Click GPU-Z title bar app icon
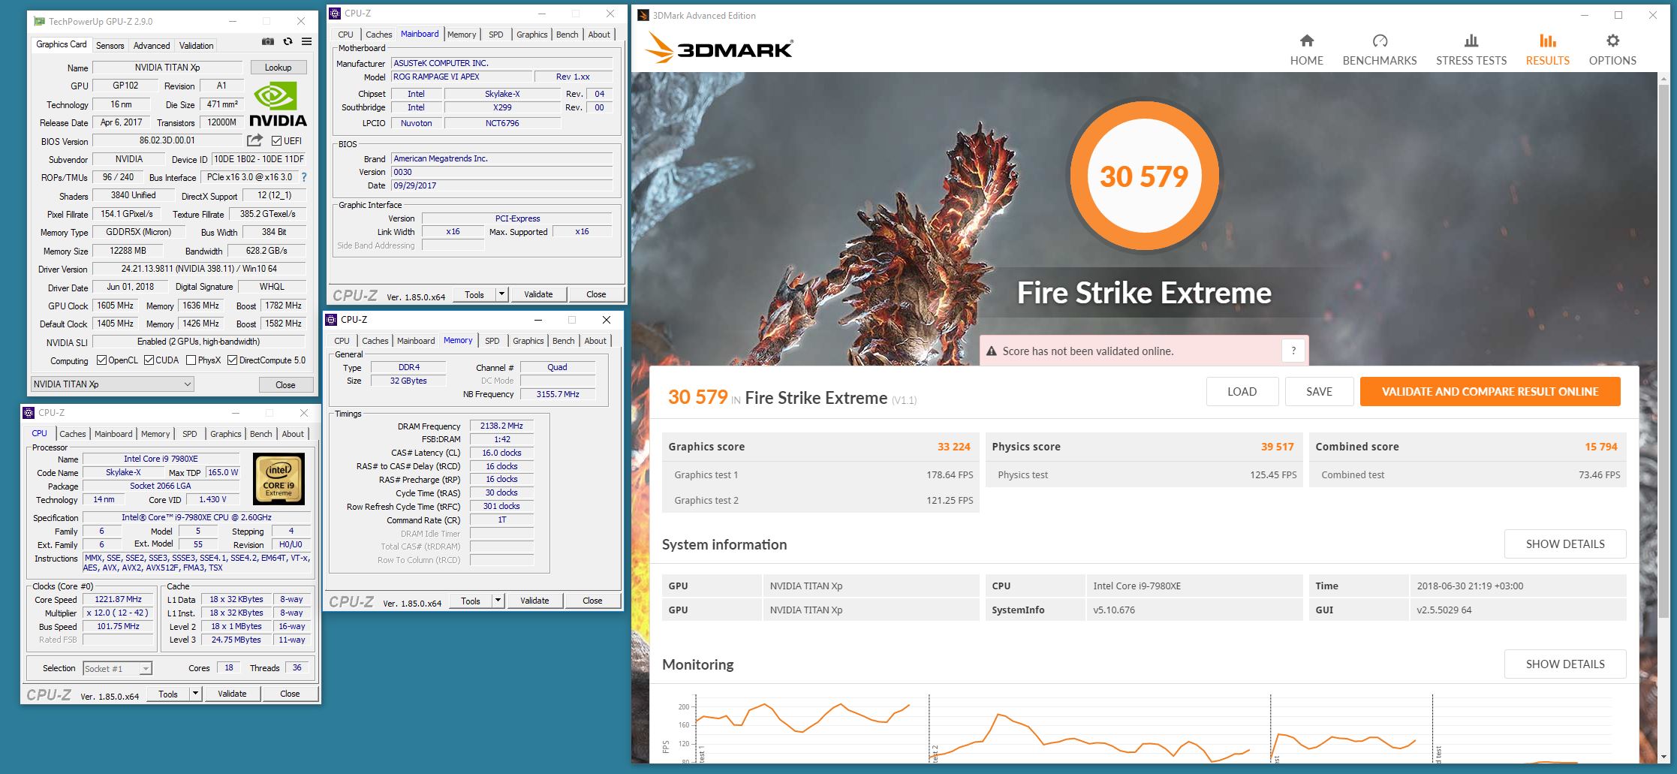The height and width of the screenshot is (774, 1677). tap(39, 22)
